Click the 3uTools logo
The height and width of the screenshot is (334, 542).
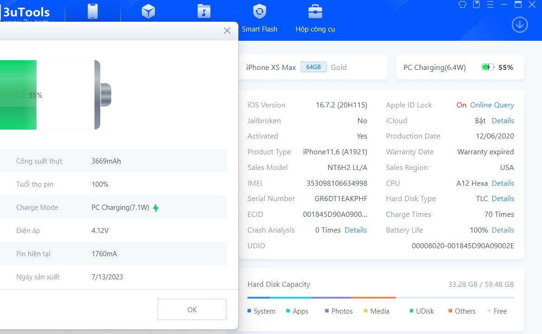pyautogui.click(x=26, y=12)
